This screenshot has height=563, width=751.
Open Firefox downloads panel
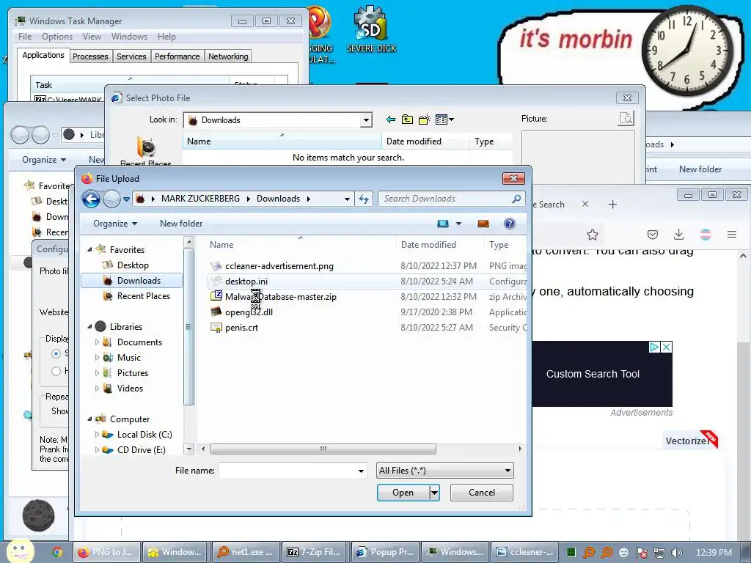pyautogui.click(x=678, y=235)
